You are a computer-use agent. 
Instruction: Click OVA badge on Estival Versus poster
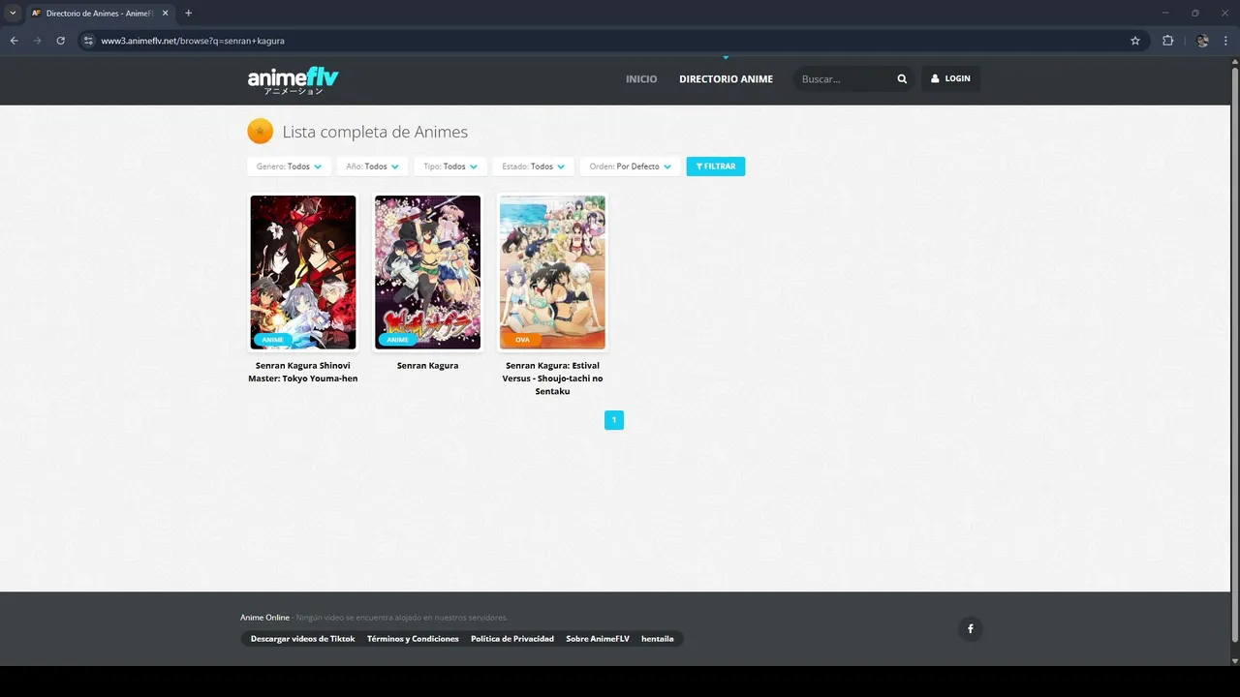522,340
